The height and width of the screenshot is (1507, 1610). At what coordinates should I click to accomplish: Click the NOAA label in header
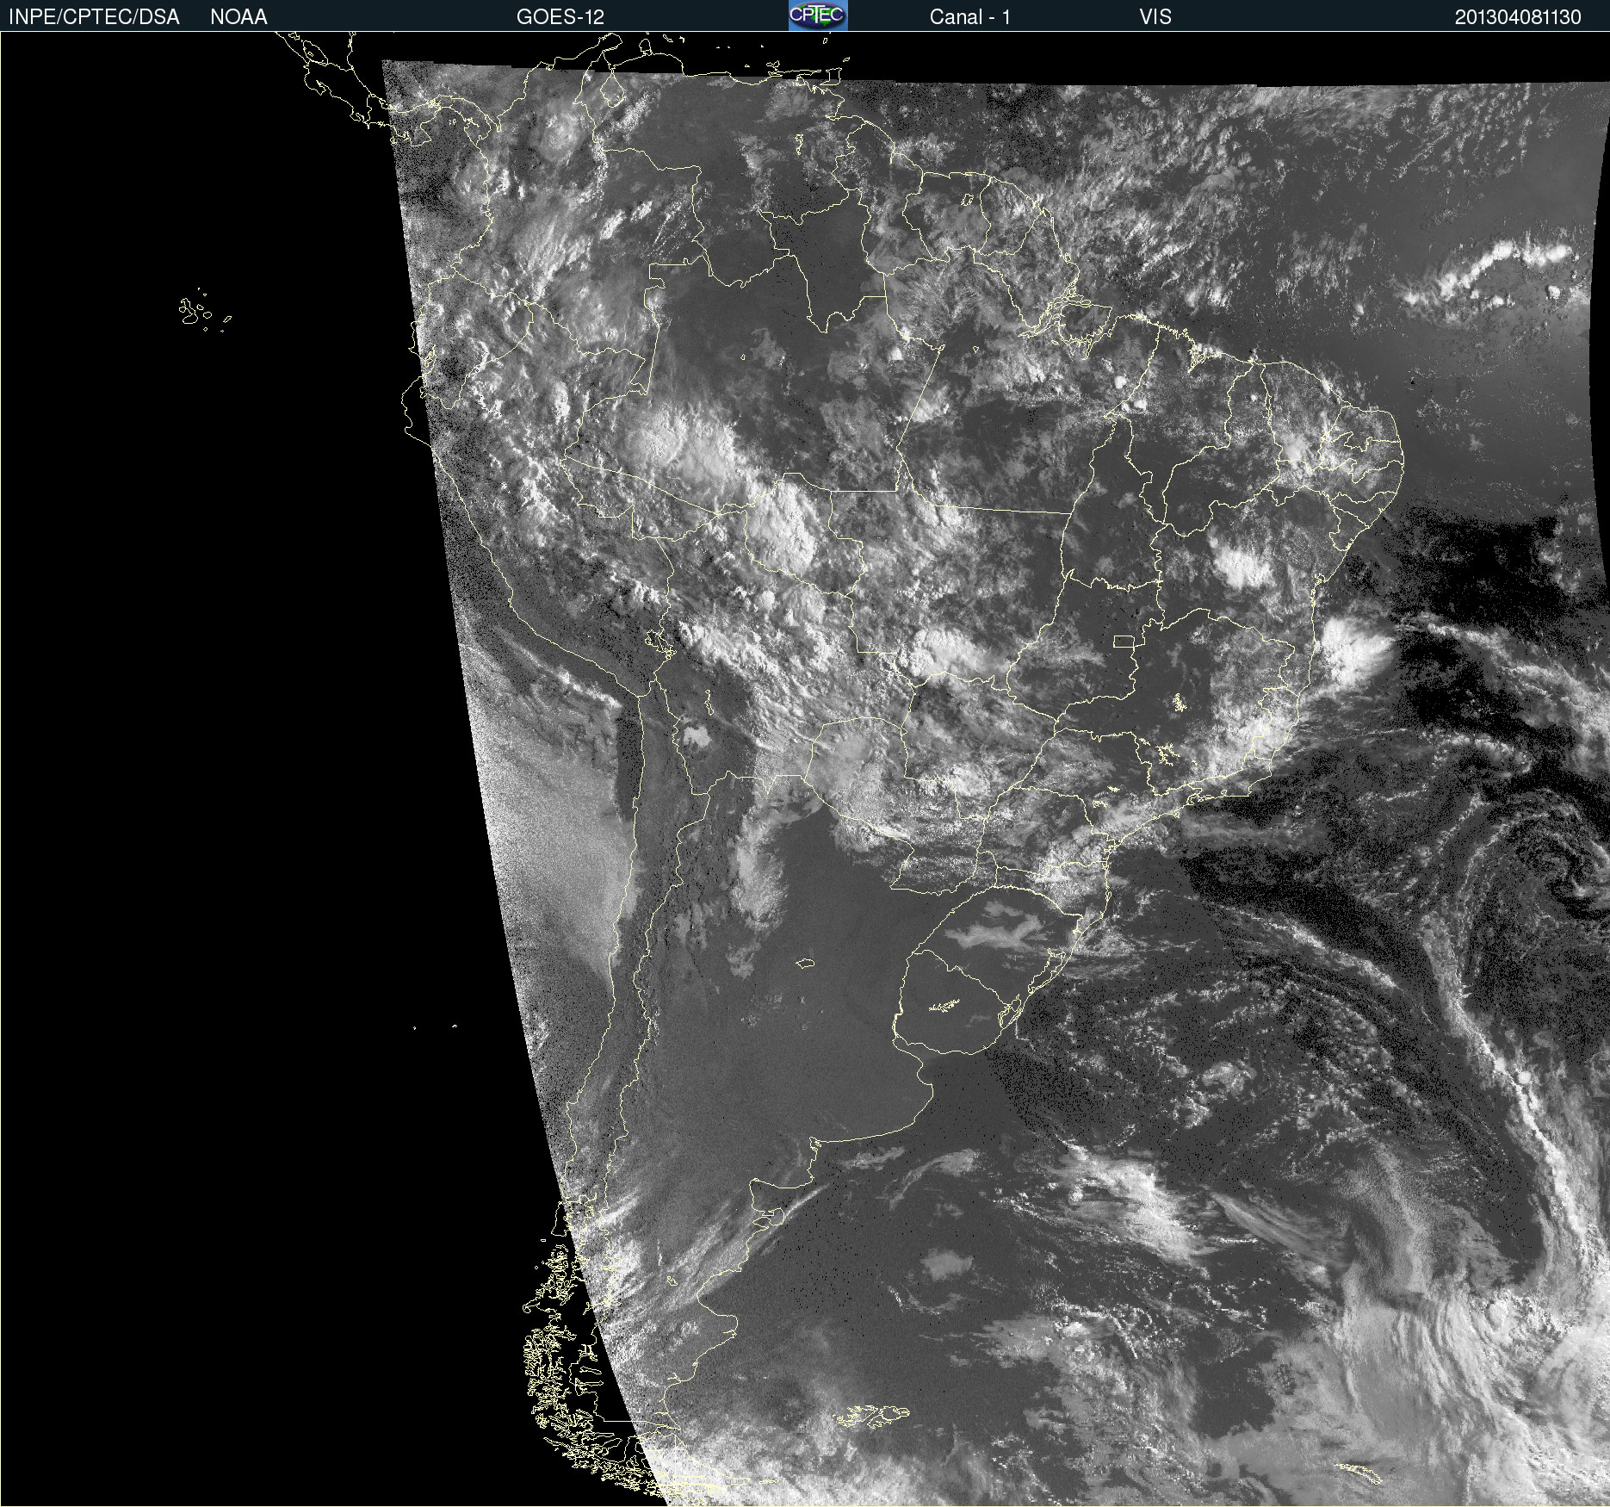238,17
